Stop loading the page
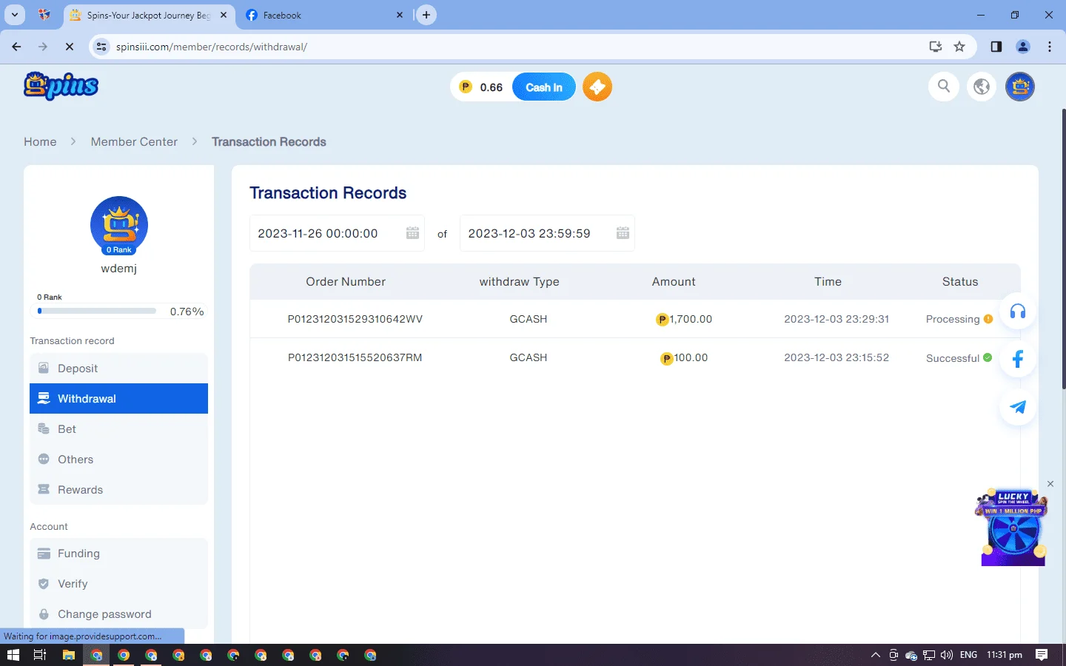The width and height of the screenshot is (1066, 666). 69,47
